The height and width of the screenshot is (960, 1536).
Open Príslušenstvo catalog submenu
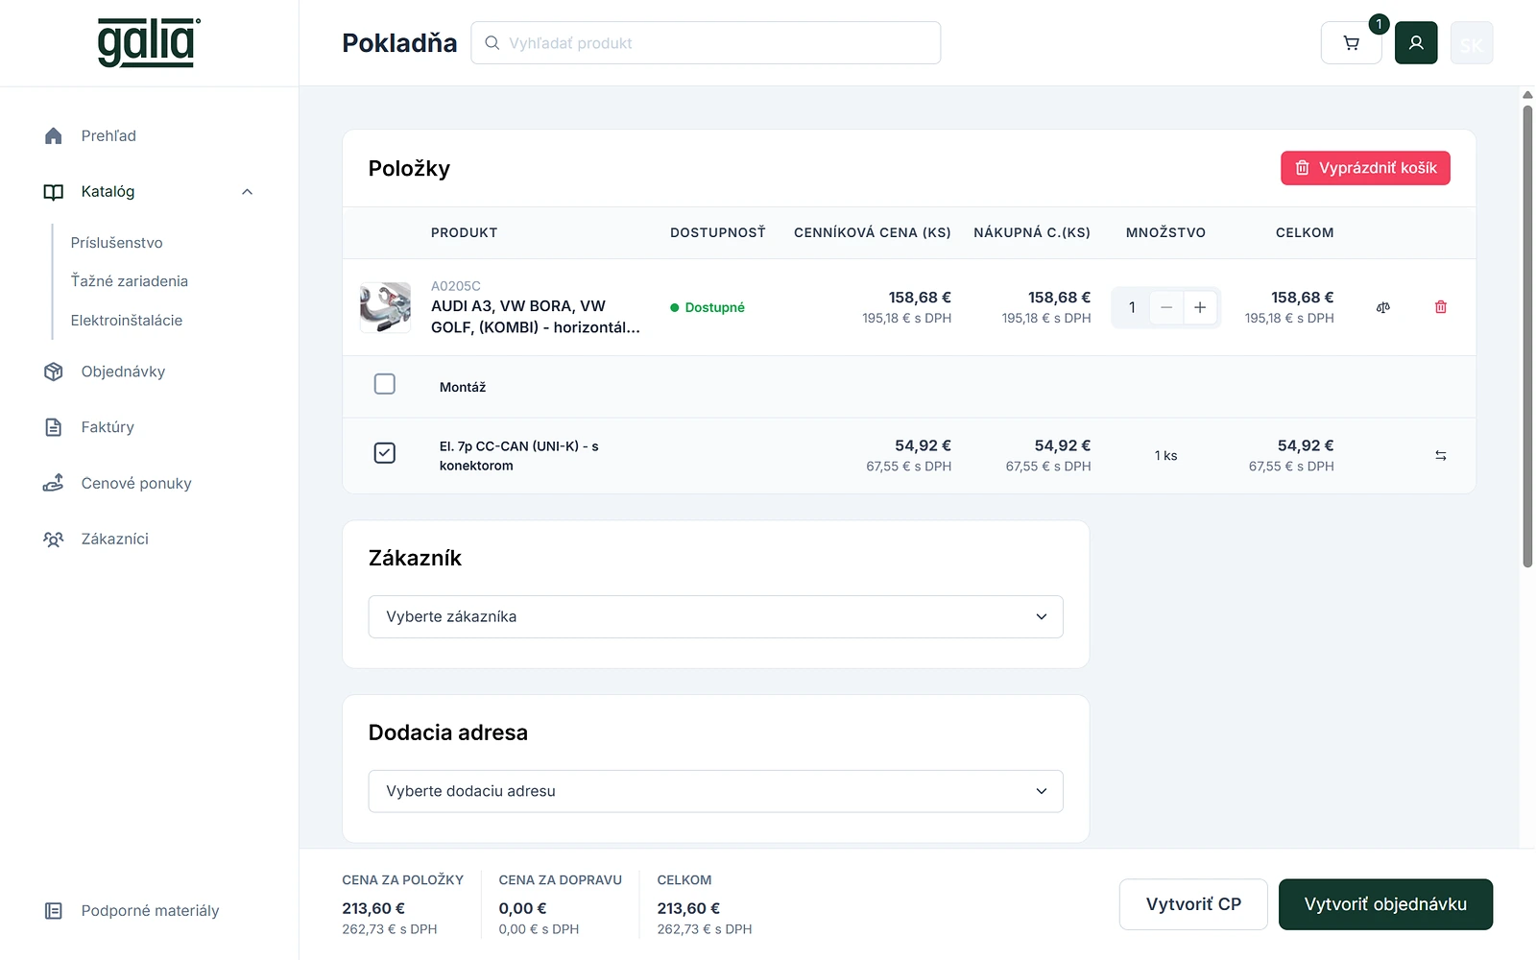click(x=117, y=243)
